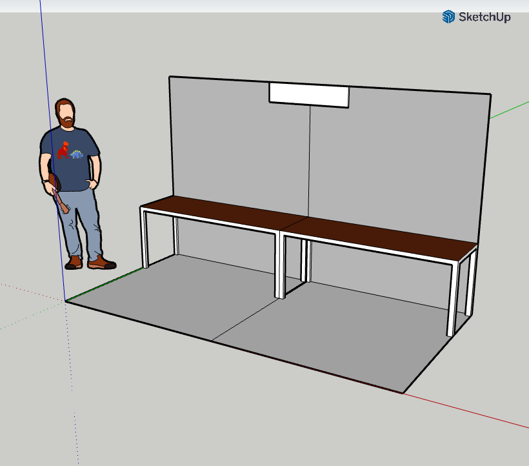This screenshot has height=466, width=529.
Task: Click the blue dinosaur on the man's shirt
Action: point(77,154)
